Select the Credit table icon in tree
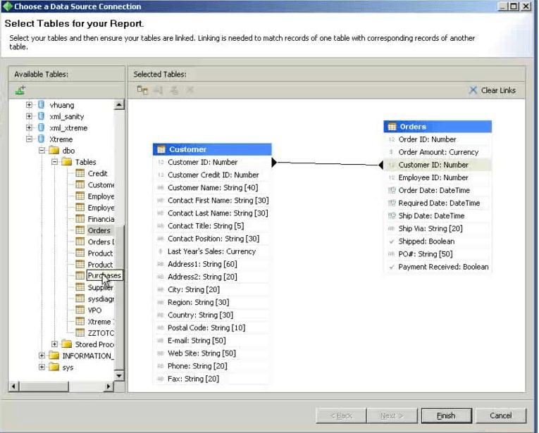The height and width of the screenshot is (433, 539). pos(80,174)
